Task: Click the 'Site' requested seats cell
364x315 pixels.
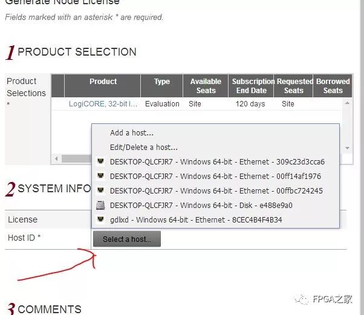Action: point(288,104)
